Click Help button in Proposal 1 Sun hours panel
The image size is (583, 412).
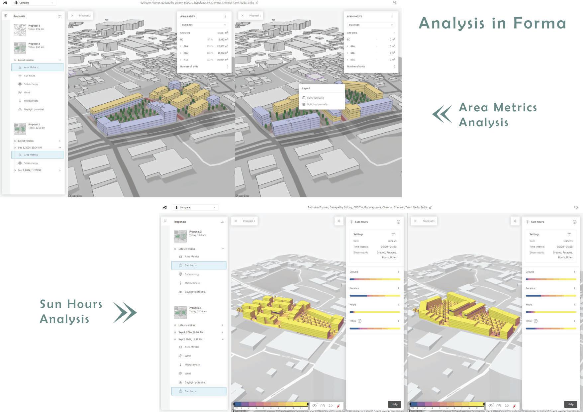click(571, 404)
